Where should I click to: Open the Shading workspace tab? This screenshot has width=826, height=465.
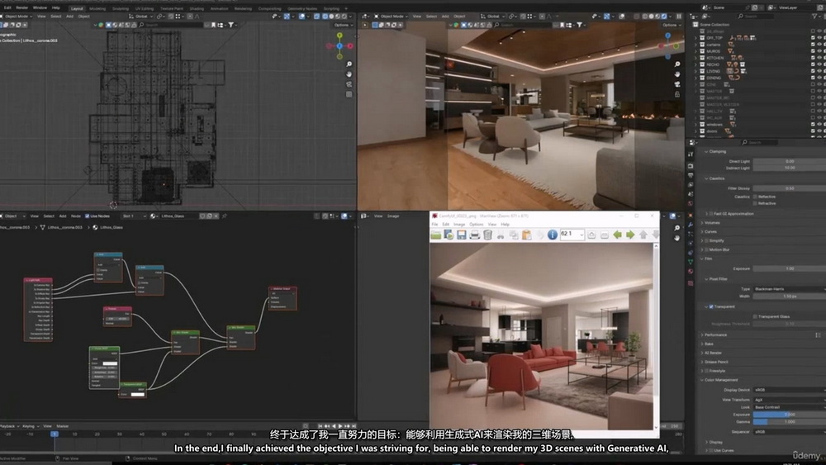(x=197, y=8)
